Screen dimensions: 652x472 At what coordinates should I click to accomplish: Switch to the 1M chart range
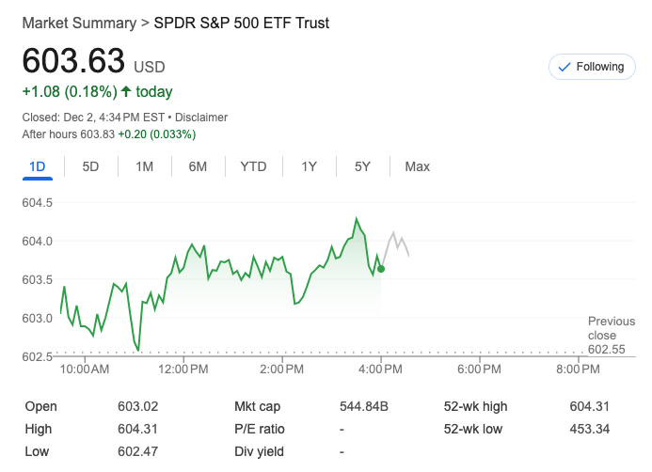[144, 166]
